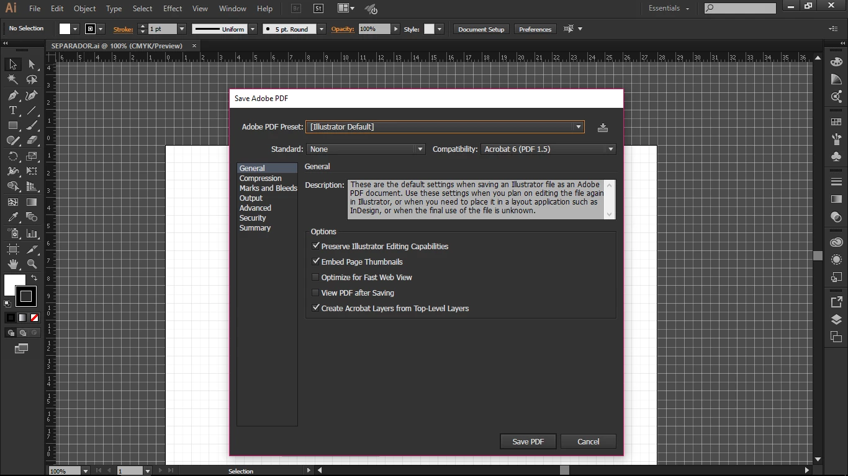Open the 5 pt. Round brush dropdown
Viewport: 848px width, 476px height.
[x=322, y=29]
